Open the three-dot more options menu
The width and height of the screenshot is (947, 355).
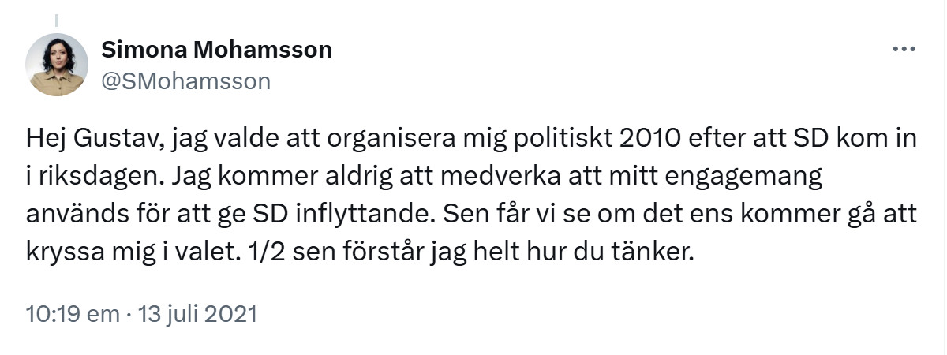coord(903,49)
